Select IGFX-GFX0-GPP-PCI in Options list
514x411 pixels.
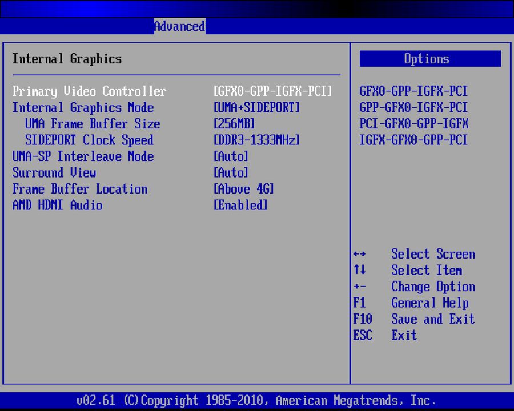click(413, 140)
